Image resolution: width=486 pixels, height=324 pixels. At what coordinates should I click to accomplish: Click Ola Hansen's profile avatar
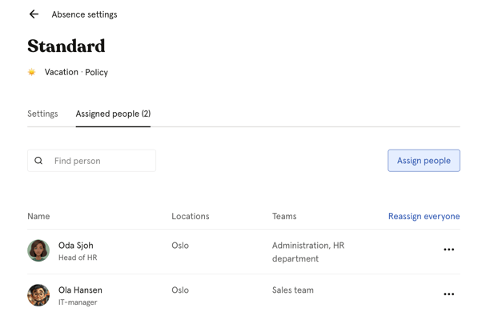pos(38,295)
